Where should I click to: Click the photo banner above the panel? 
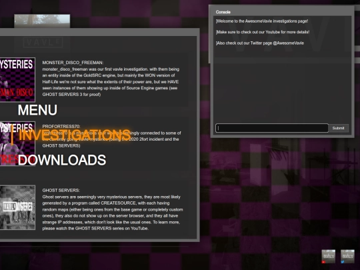tap(42, 21)
